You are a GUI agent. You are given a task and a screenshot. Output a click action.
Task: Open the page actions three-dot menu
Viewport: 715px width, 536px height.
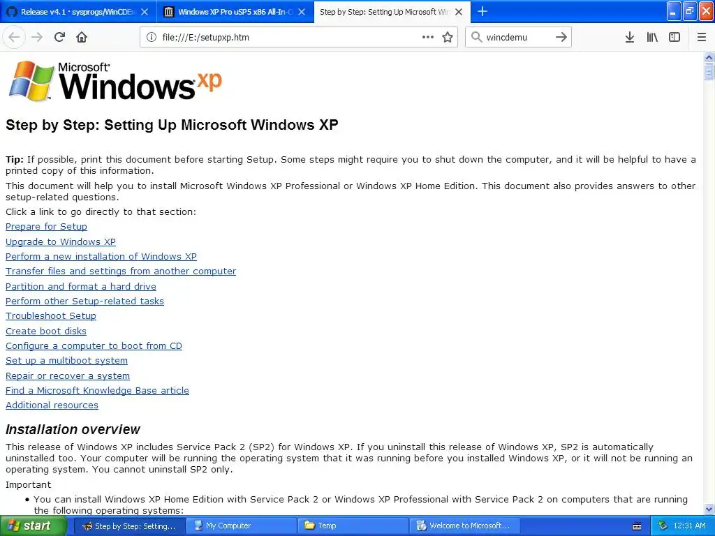428,37
